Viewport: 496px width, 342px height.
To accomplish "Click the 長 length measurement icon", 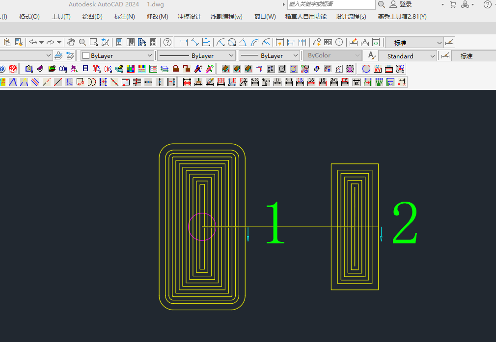I will click(x=69, y=82).
